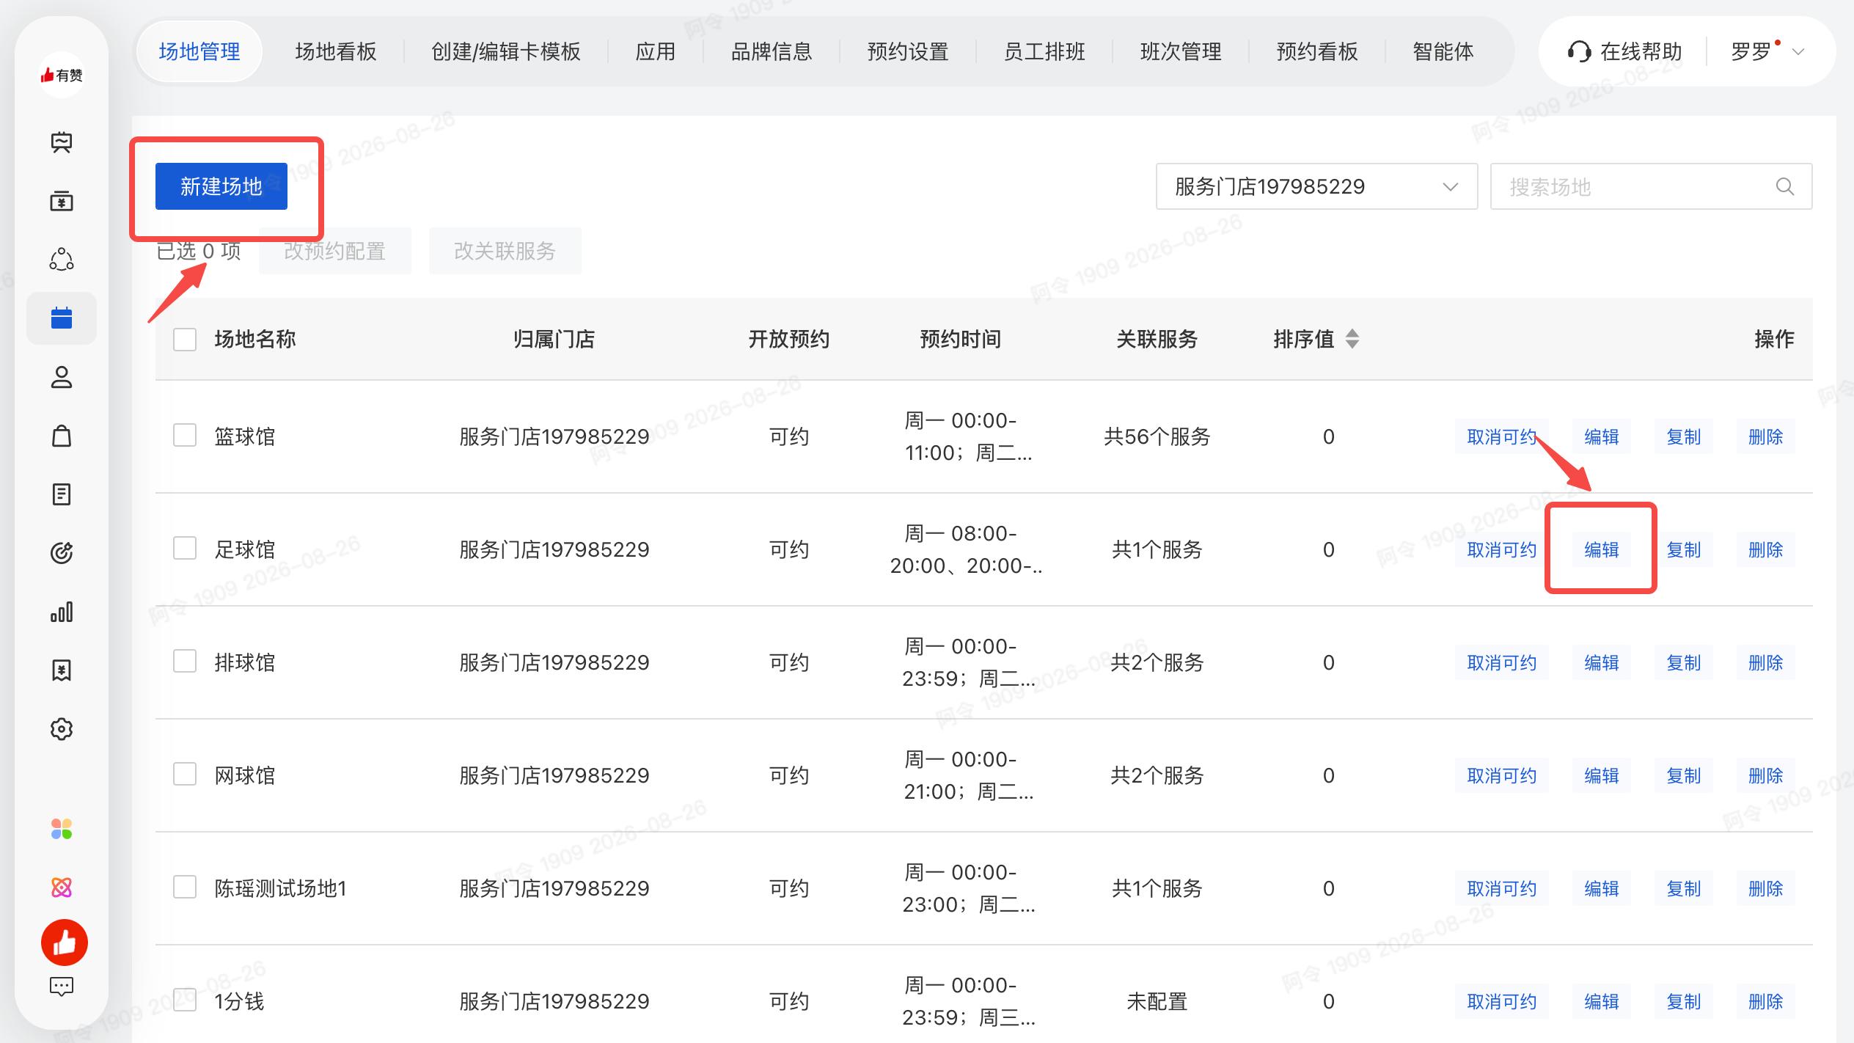This screenshot has height=1043, width=1854.
Task: Click 复制 for 篮球馆
Action: [1684, 436]
